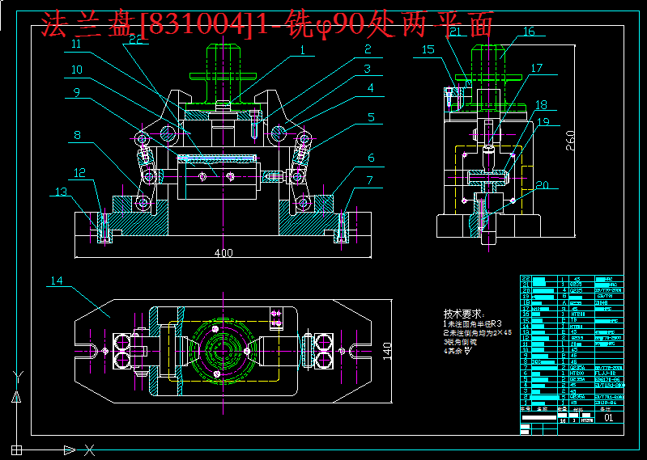Click row 22 number in parts list
The height and width of the screenshot is (460, 647).
pos(525,279)
